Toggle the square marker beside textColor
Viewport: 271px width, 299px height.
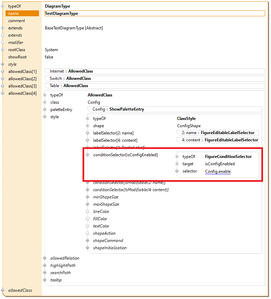click(x=88, y=226)
